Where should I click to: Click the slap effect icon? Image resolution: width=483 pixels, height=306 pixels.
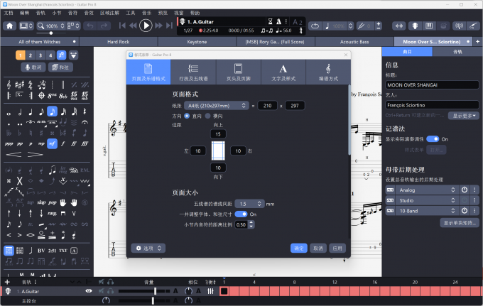click(x=41, y=202)
